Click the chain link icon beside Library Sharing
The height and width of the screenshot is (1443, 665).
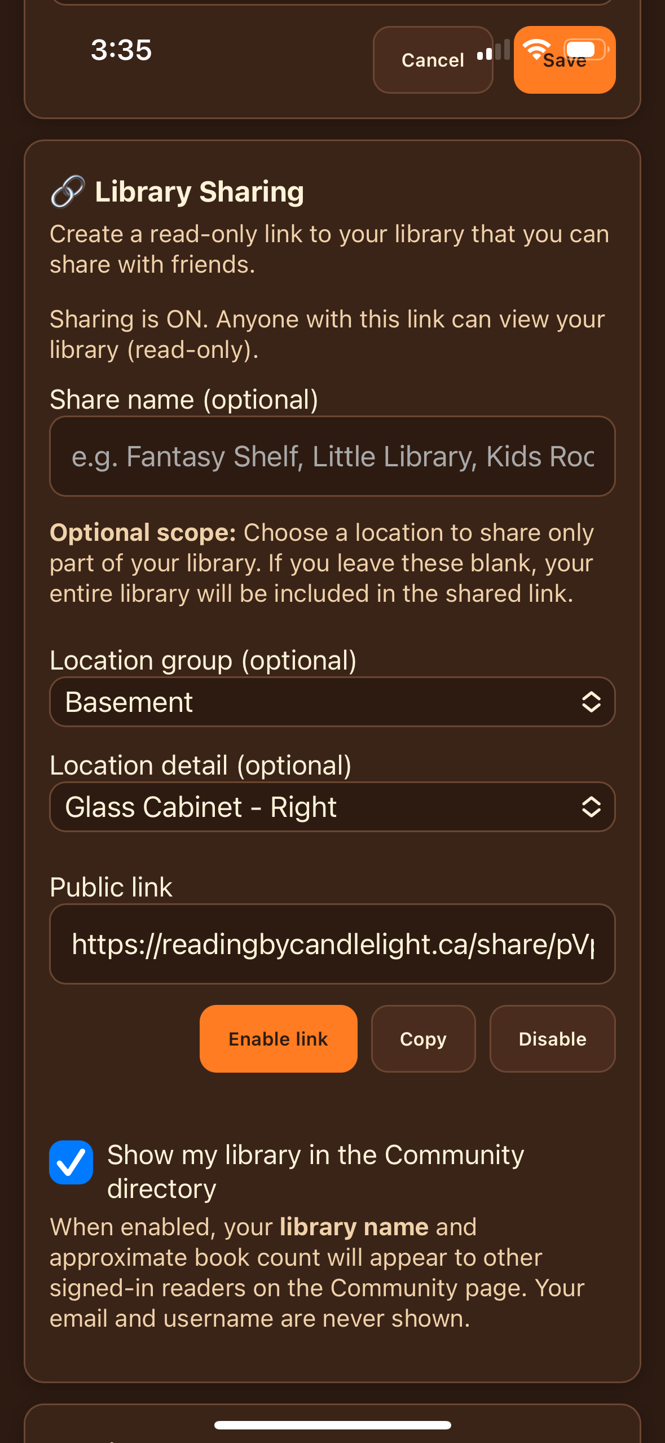pyautogui.click(x=67, y=192)
